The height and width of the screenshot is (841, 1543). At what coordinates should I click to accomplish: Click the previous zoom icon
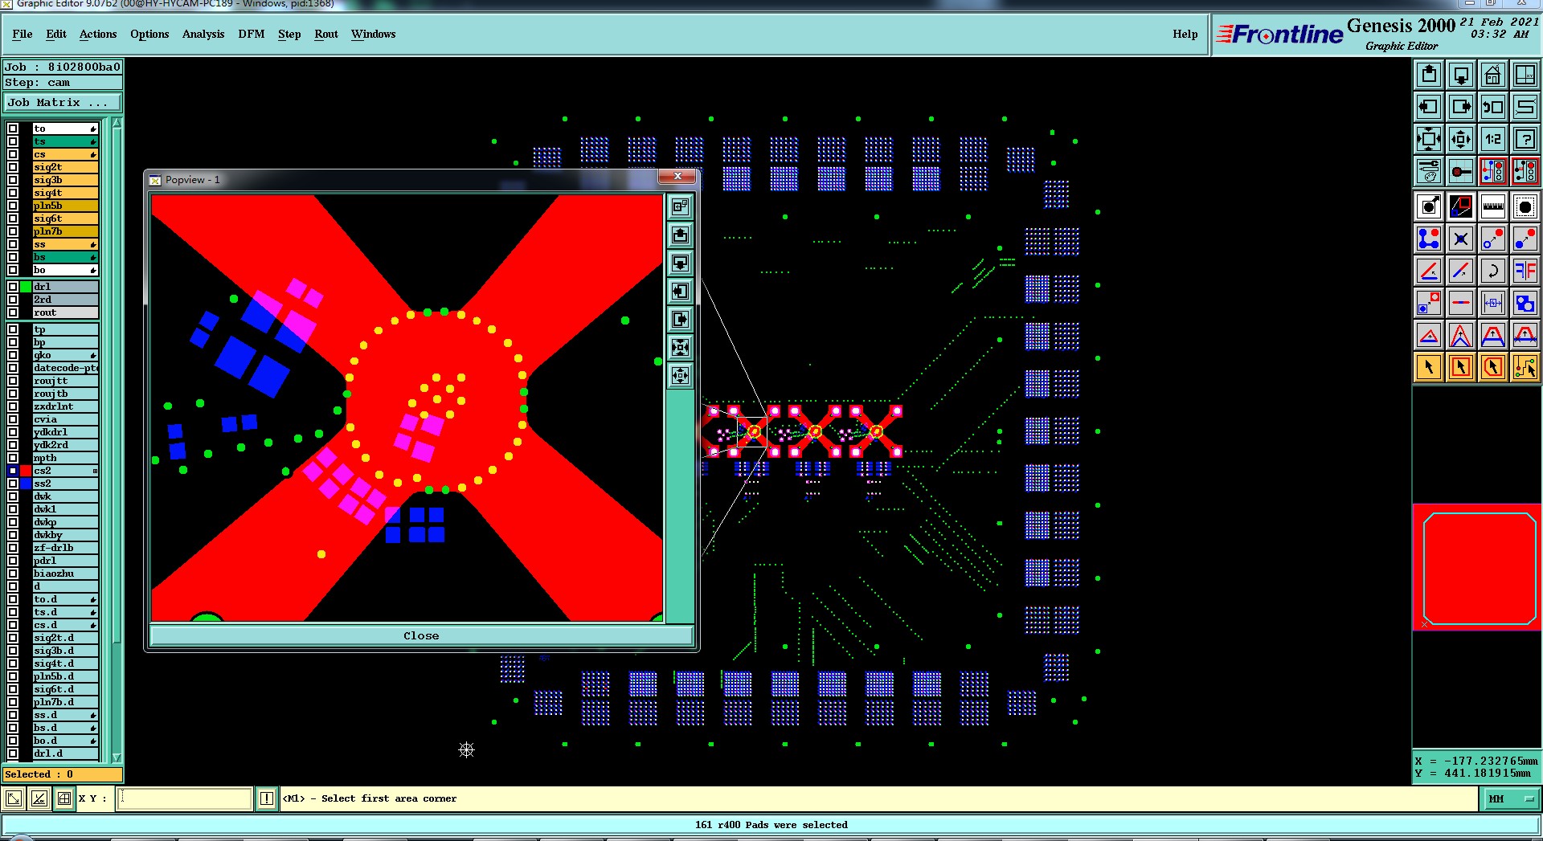(1493, 107)
